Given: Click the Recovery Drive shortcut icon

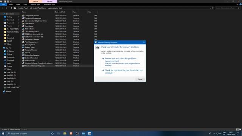Looking at the screenshot, I should click(23, 45).
